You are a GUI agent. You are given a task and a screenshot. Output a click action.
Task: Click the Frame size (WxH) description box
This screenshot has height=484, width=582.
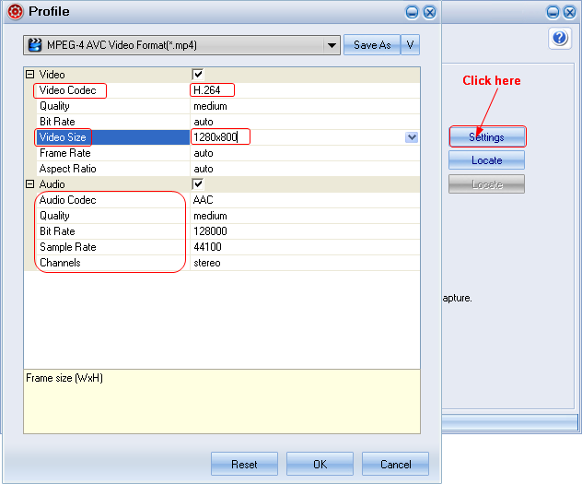(222, 402)
